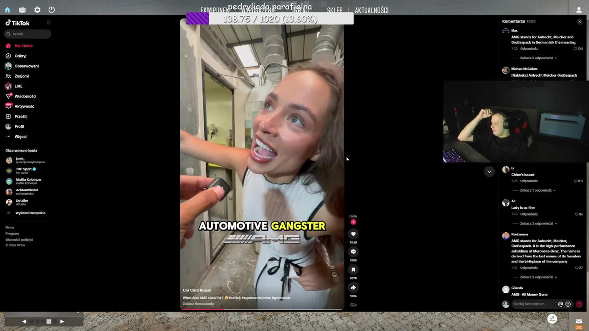Click the Aktualności tab in the top menu

pyautogui.click(x=372, y=10)
